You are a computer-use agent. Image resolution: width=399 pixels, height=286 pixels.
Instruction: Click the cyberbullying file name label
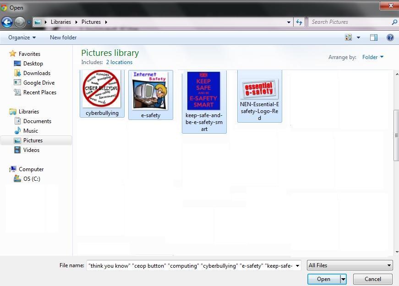click(102, 113)
